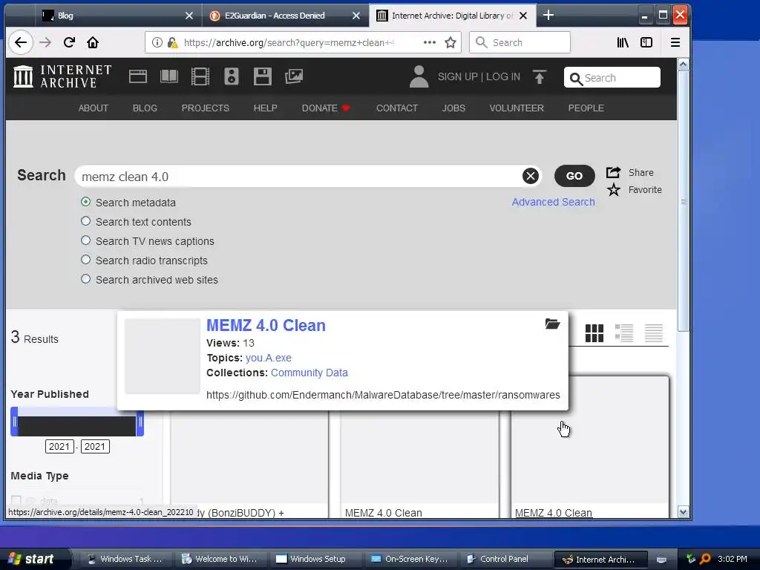760x570 pixels.
Task: Open the you.A.exe topic link
Action: point(269,358)
